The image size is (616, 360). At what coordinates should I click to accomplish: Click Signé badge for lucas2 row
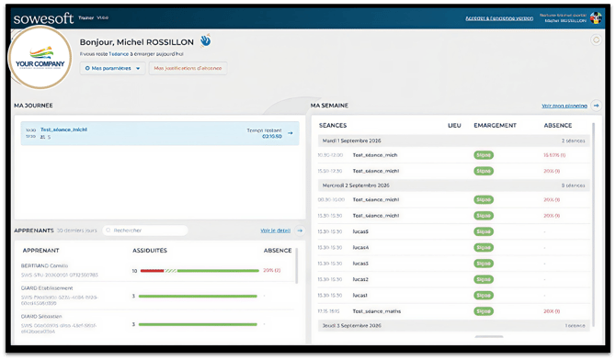(x=484, y=279)
